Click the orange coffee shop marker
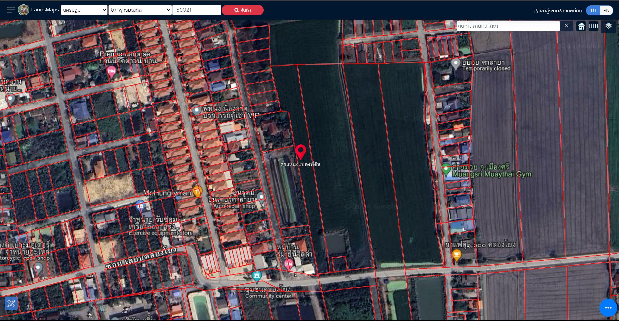This screenshot has width=619, height=321. click(x=457, y=256)
